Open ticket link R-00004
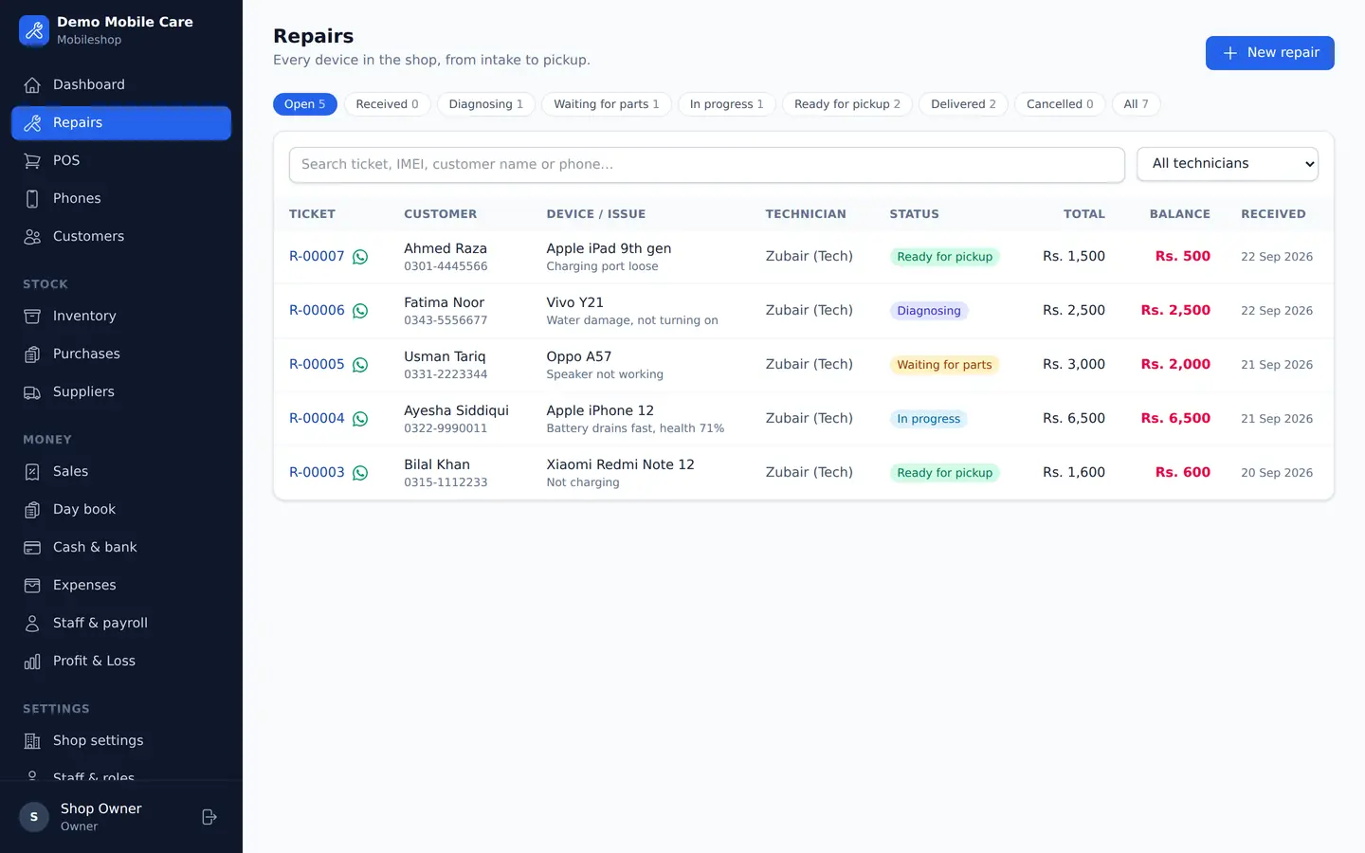 317,418
